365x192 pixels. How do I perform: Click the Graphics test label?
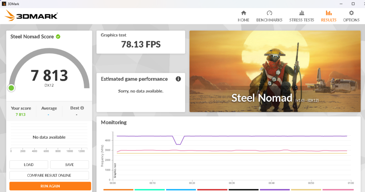(x=114, y=35)
